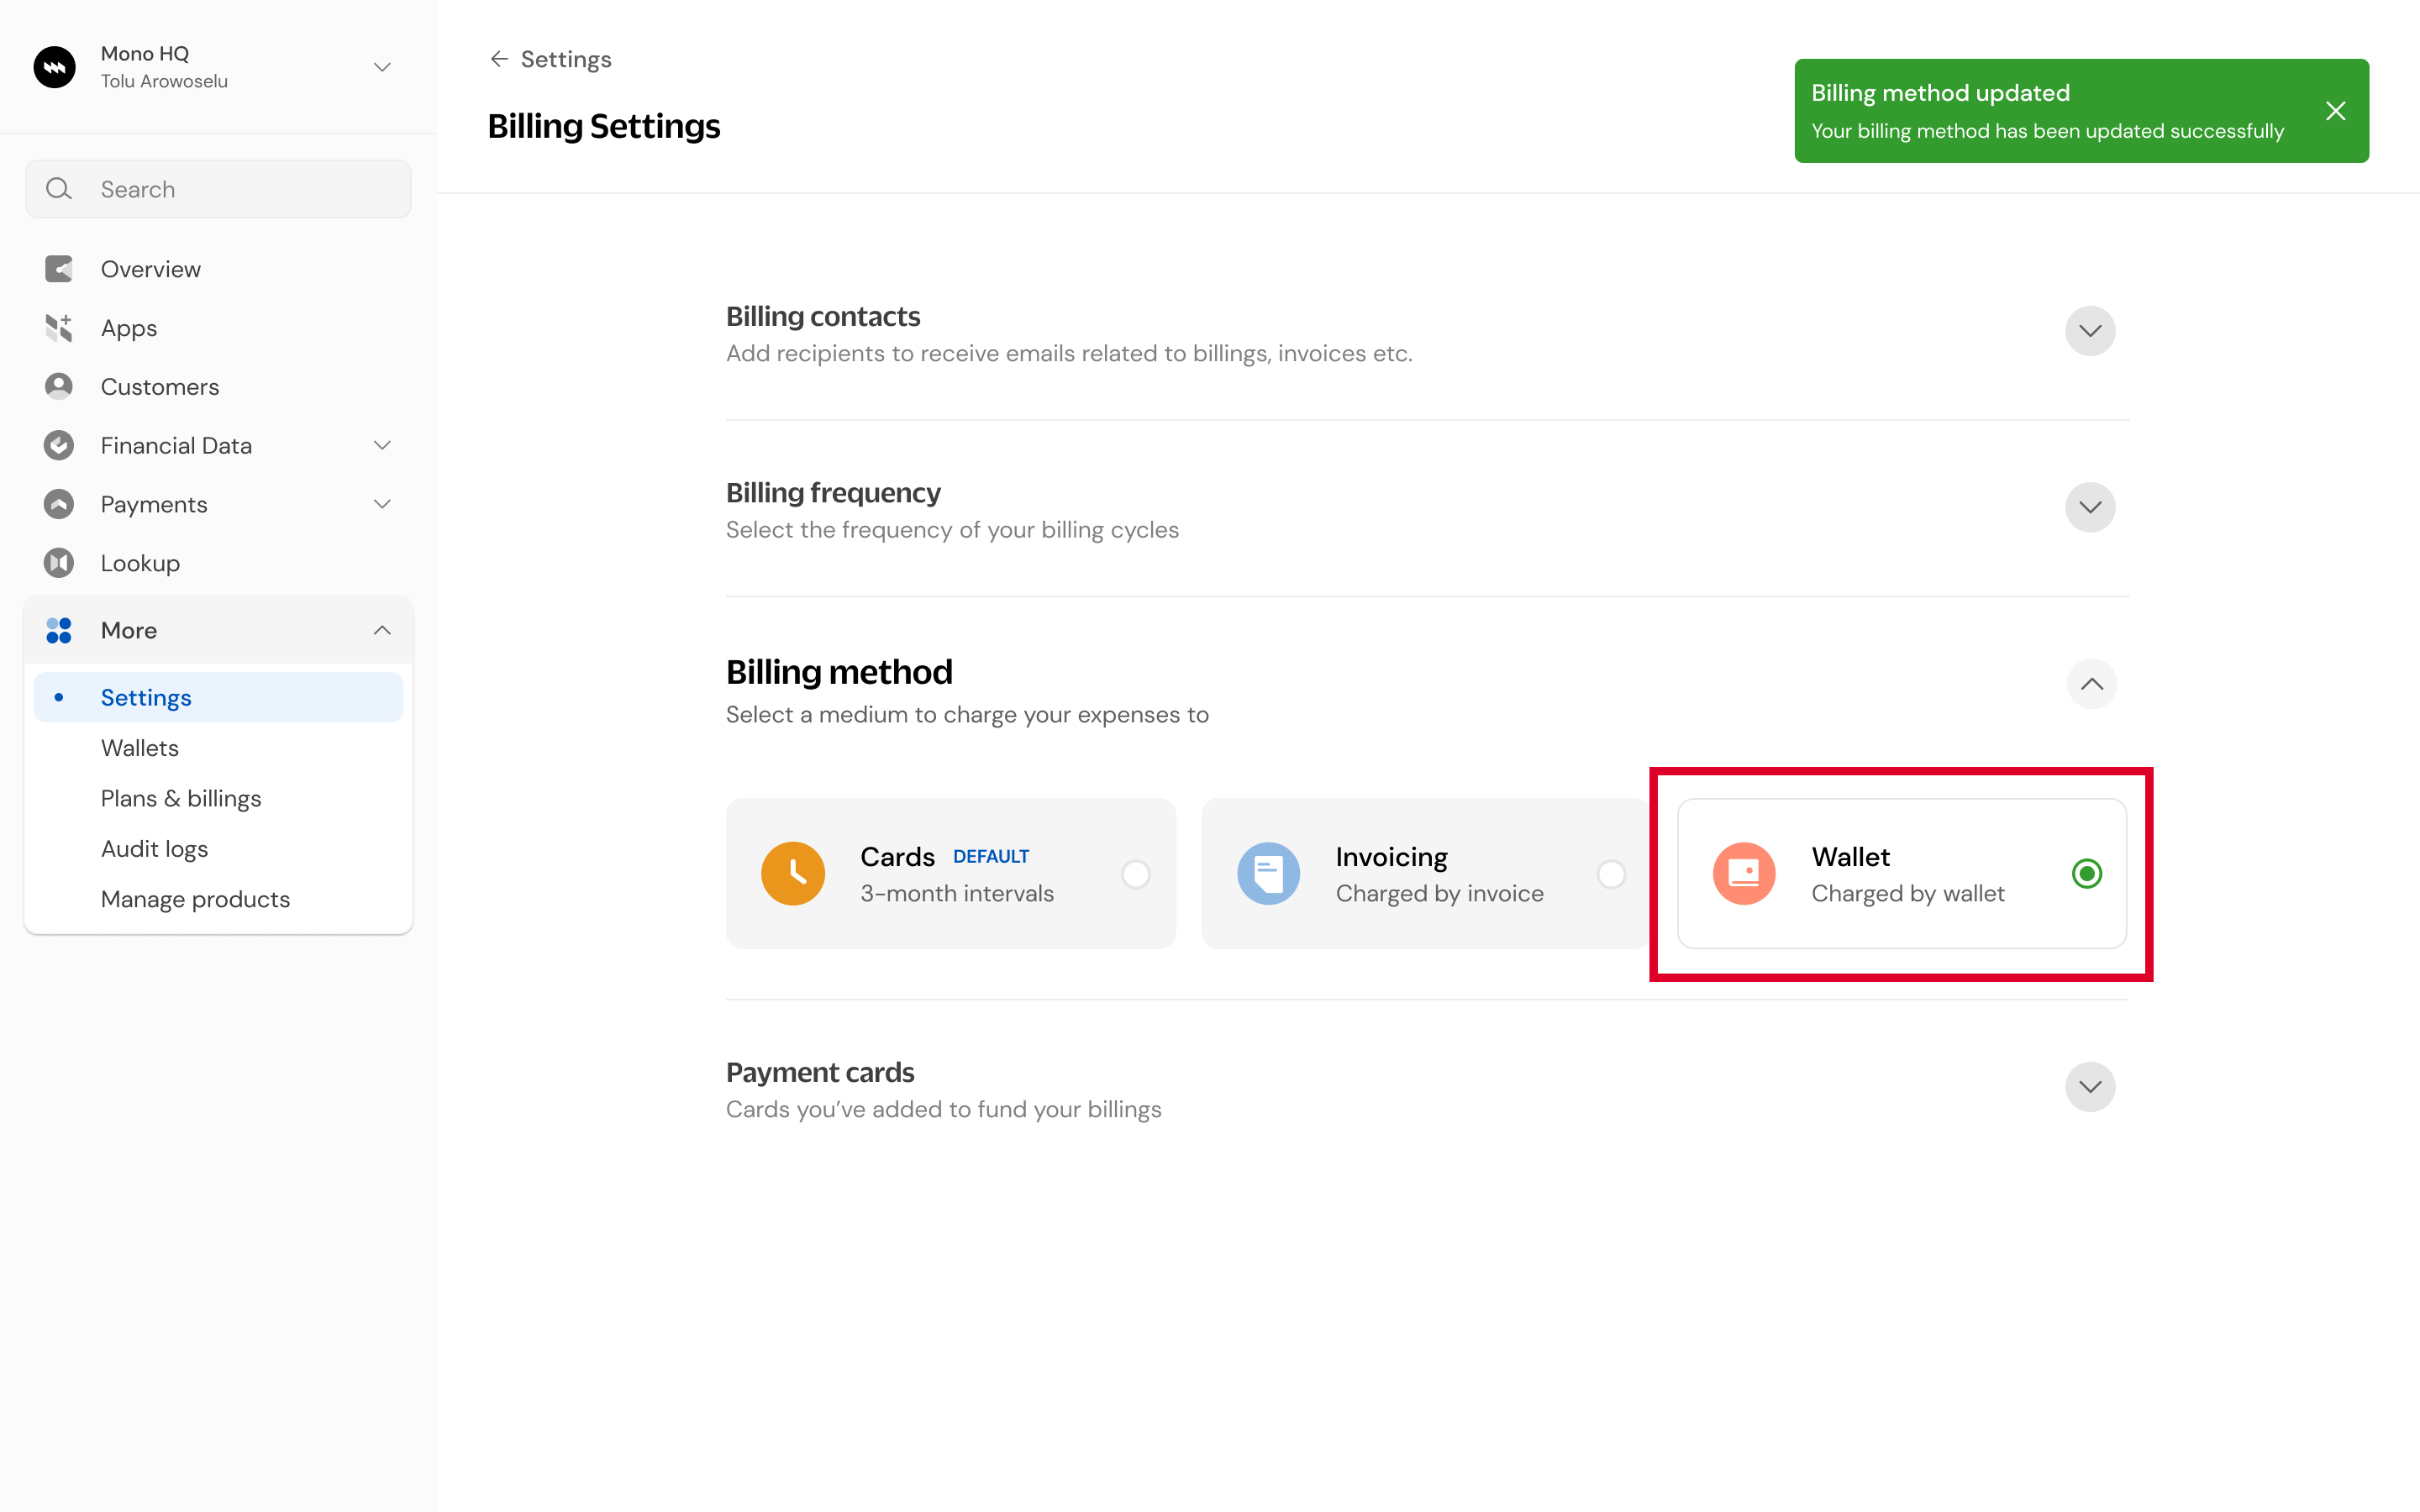2420x1512 pixels.
Task: Click the Billing frequency heading
Action: [833, 493]
